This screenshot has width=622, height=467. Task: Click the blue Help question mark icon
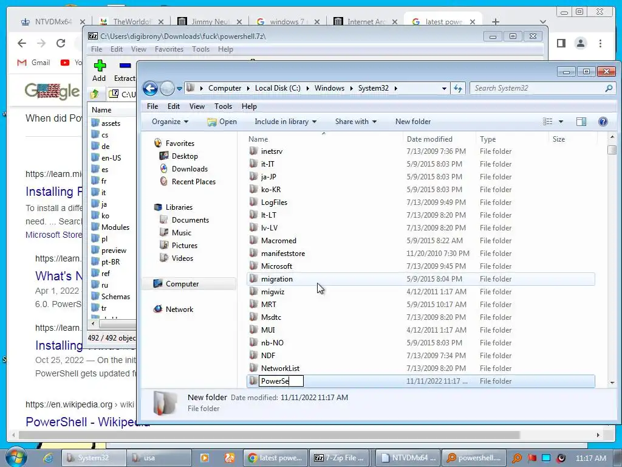tap(603, 122)
